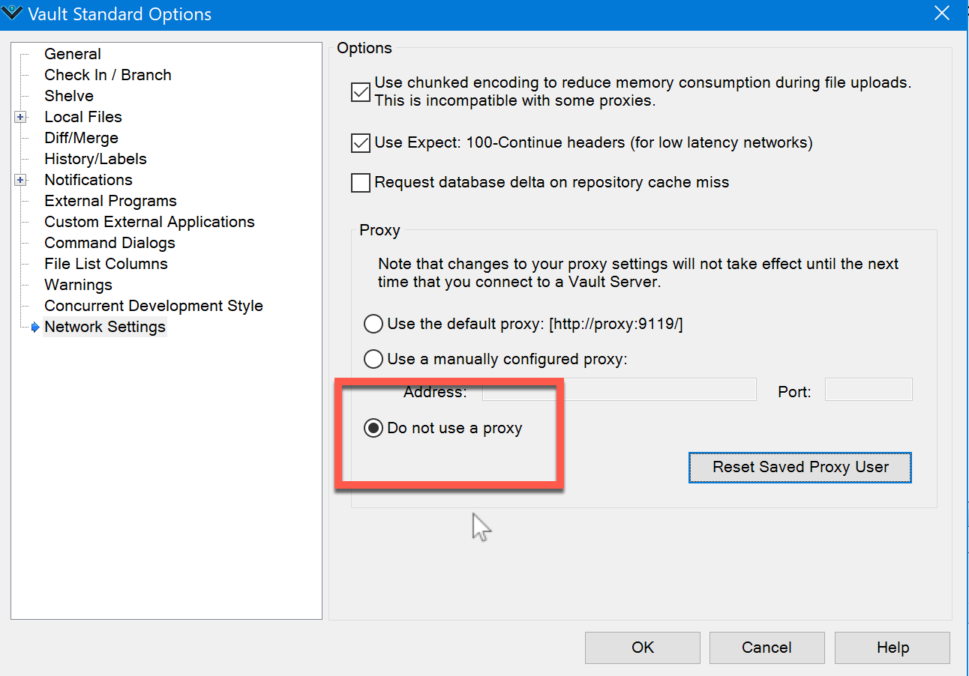
Task: Select Network Settings in the tree
Action: pos(105,327)
